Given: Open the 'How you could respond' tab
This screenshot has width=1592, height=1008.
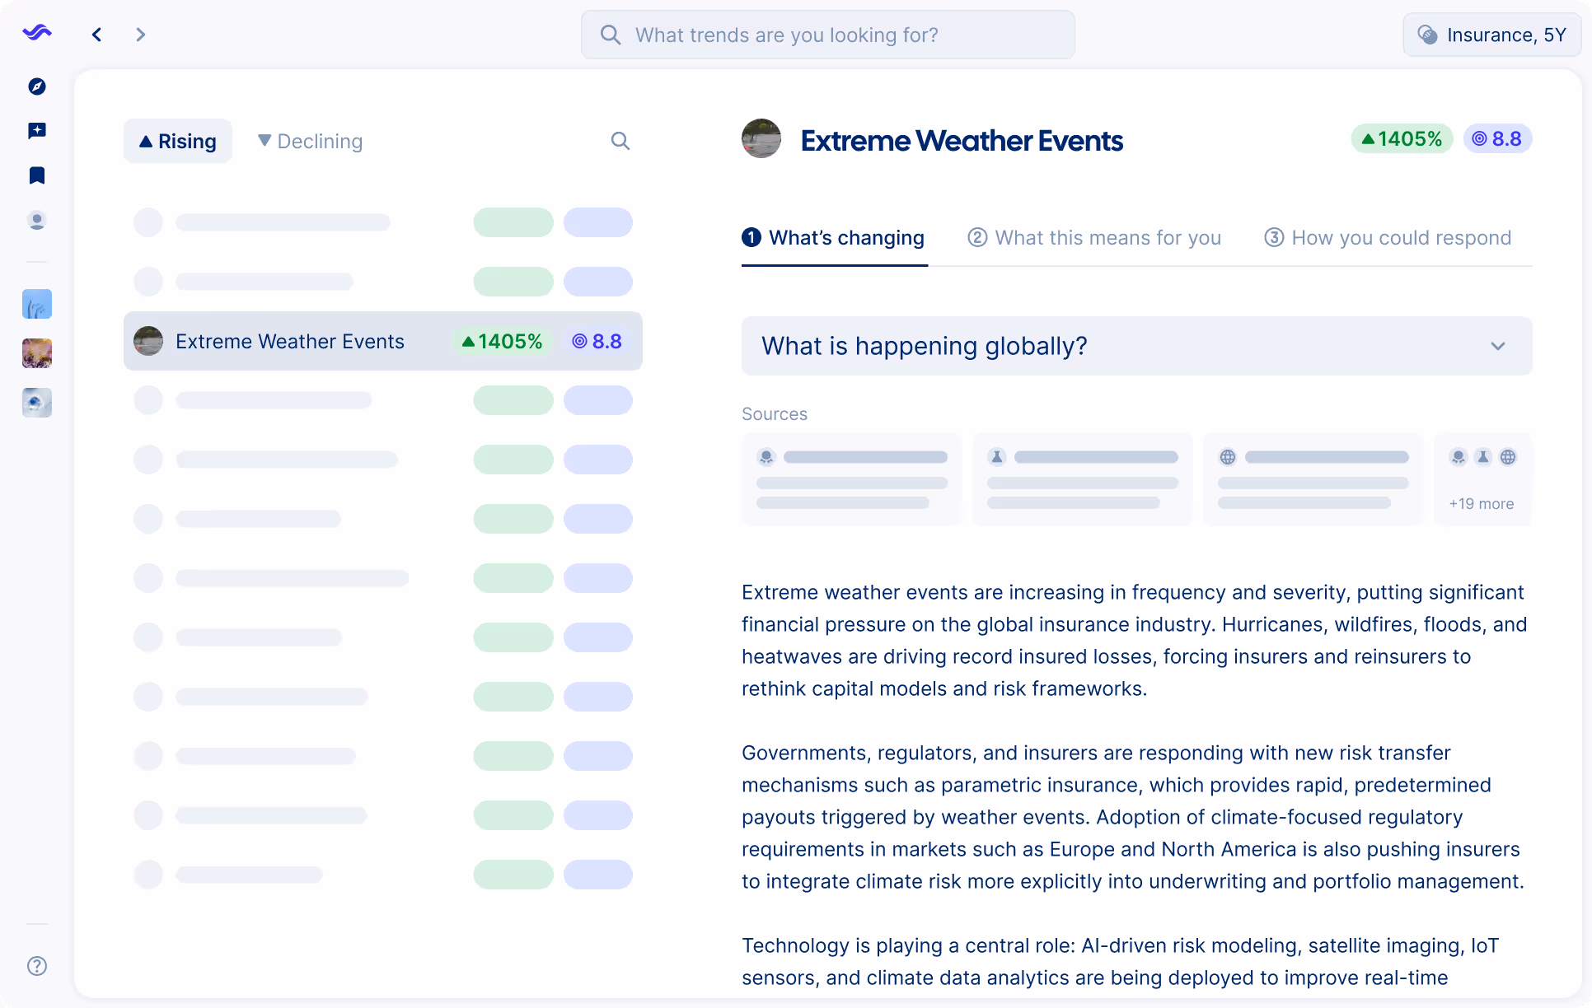Looking at the screenshot, I should [x=1388, y=238].
